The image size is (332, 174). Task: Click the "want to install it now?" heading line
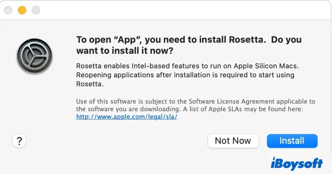[x=125, y=51]
